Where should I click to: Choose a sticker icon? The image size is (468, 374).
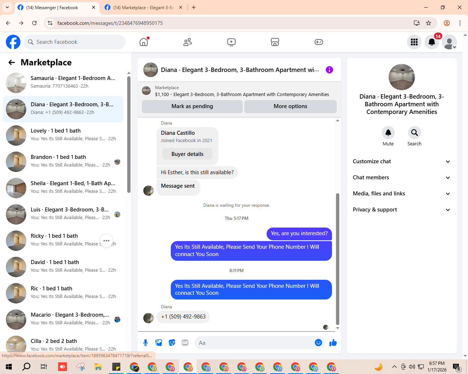coord(172,343)
